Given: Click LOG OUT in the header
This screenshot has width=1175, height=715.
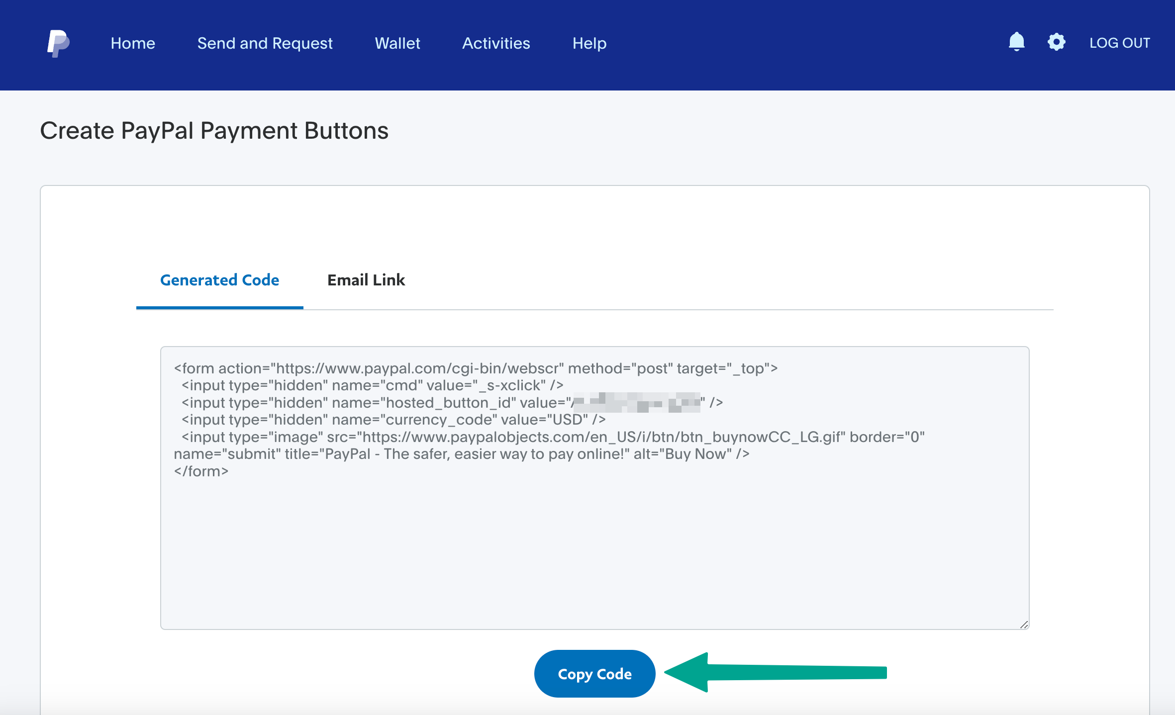Looking at the screenshot, I should 1119,43.
